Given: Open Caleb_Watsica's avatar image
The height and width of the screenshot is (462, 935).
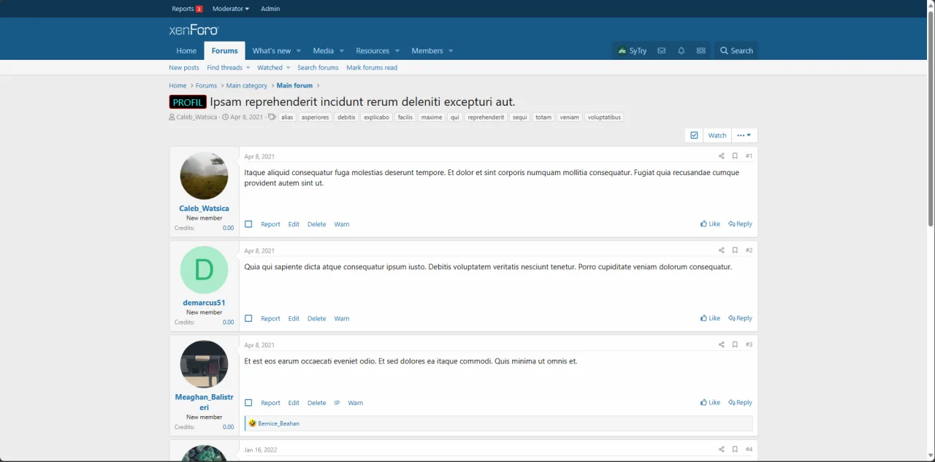Looking at the screenshot, I should coord(204,176).
